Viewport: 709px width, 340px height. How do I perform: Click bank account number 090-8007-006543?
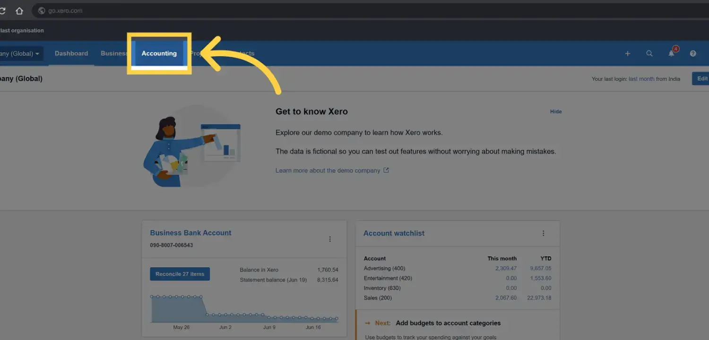[171, 245]
